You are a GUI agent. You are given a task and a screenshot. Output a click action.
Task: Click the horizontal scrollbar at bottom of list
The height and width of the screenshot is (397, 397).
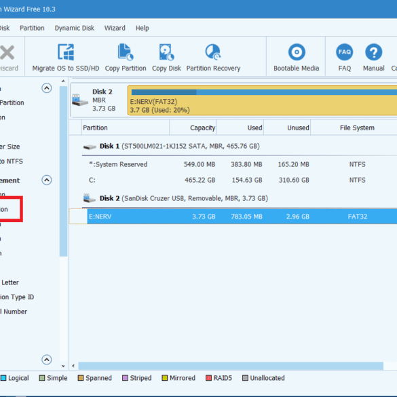pos(231,366)
